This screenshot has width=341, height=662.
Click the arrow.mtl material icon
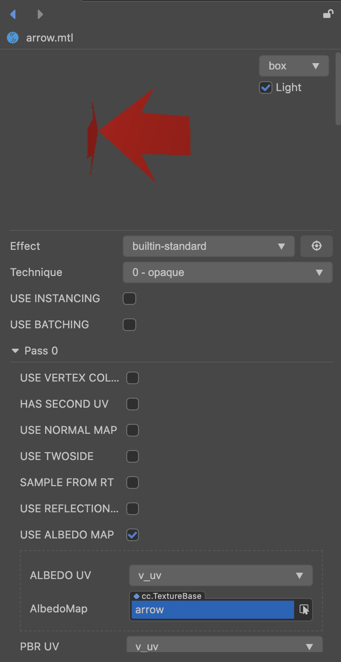point(13,38)
